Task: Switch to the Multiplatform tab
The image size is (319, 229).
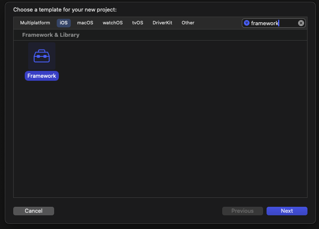Action: [x=35, y=23]
